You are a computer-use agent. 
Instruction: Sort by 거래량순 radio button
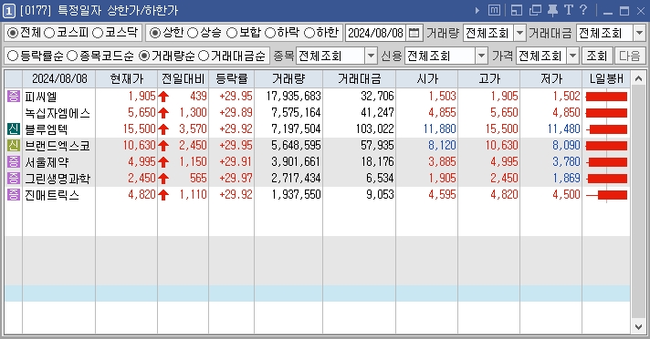tap(144, 56)
